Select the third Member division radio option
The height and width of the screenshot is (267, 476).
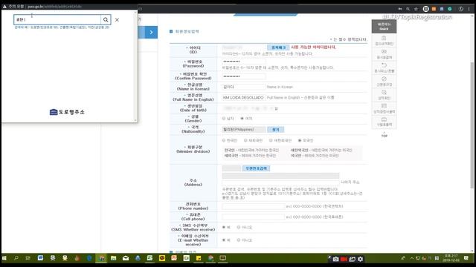tap(271, 140)
